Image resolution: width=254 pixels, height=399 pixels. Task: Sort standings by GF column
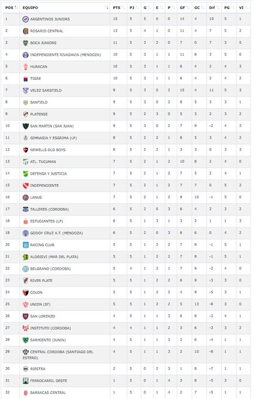coord(184,8)
